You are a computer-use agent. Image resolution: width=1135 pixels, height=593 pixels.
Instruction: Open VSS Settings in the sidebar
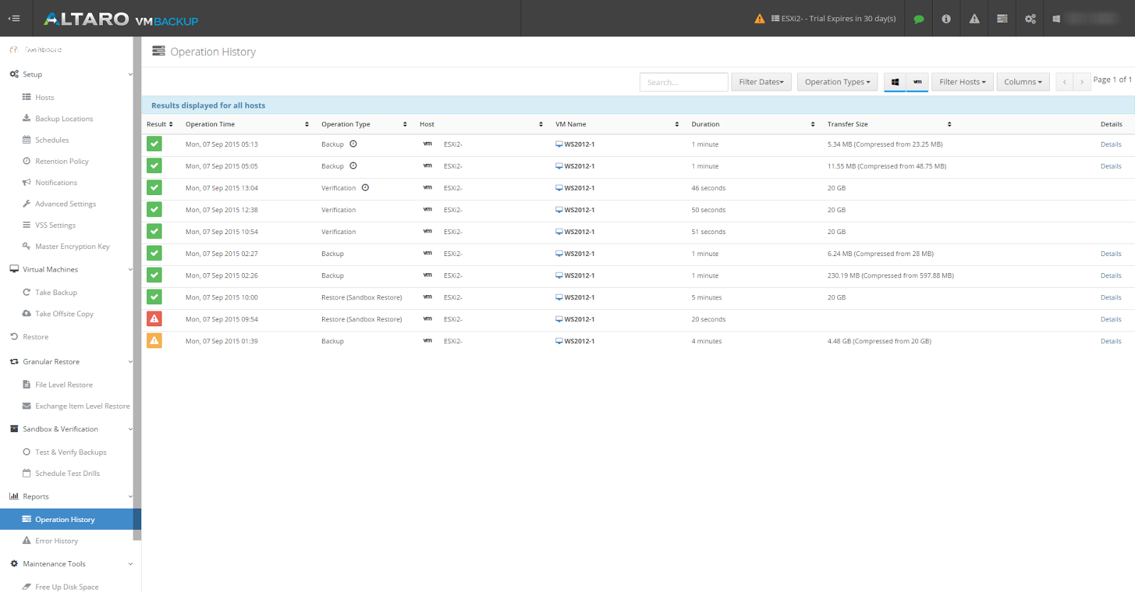pos(55,226)
